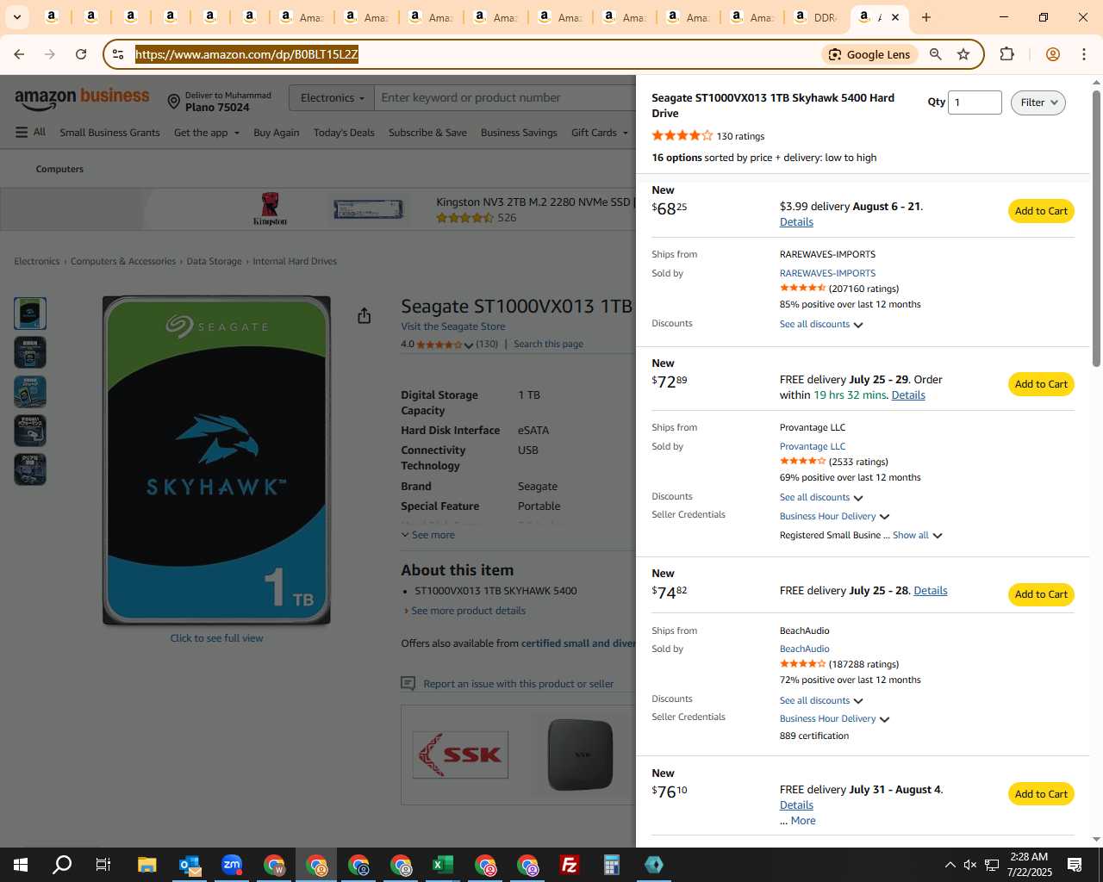Click the Qty input field
Viewport: 1103px width, 882px height.
pos(975,102)
